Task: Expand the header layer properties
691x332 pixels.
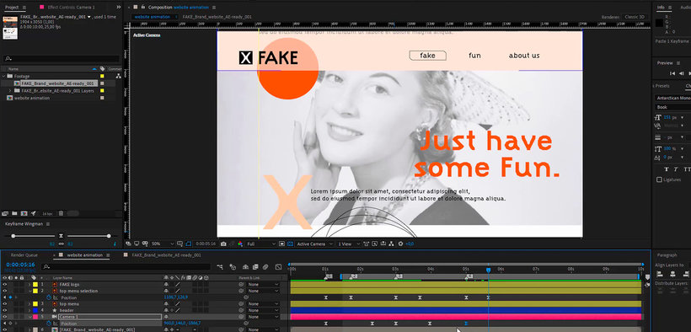Action: click(x=29, y=310)
